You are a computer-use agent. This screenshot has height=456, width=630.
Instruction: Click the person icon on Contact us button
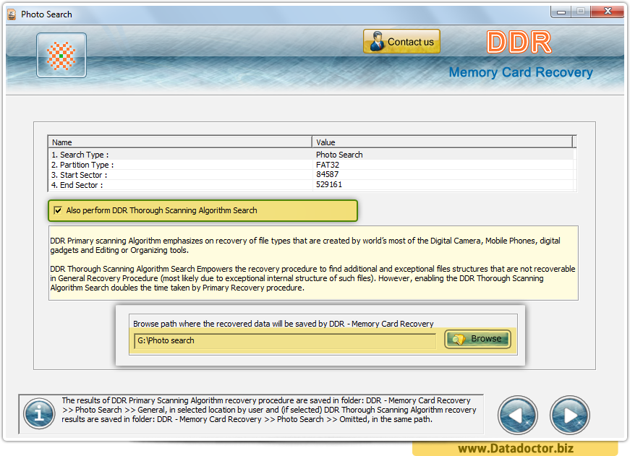click(377, 41)
